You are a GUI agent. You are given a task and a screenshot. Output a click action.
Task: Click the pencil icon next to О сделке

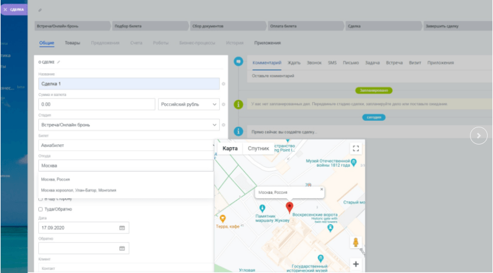pos(58,62)
